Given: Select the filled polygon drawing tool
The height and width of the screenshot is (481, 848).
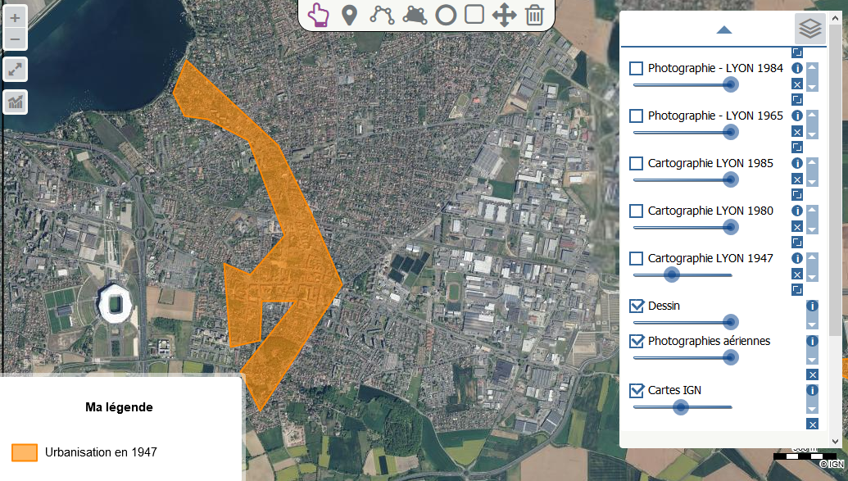Looking at the screenshot, I should click(x=415, y=15).
